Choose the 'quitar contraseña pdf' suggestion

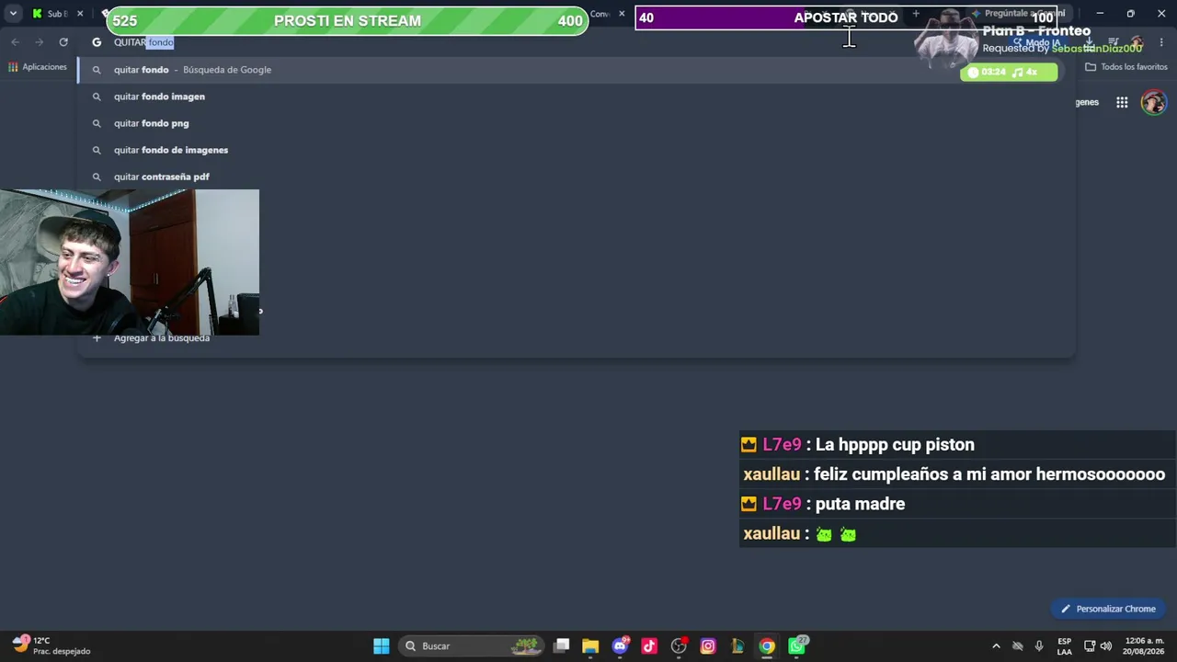pos(576,177)
